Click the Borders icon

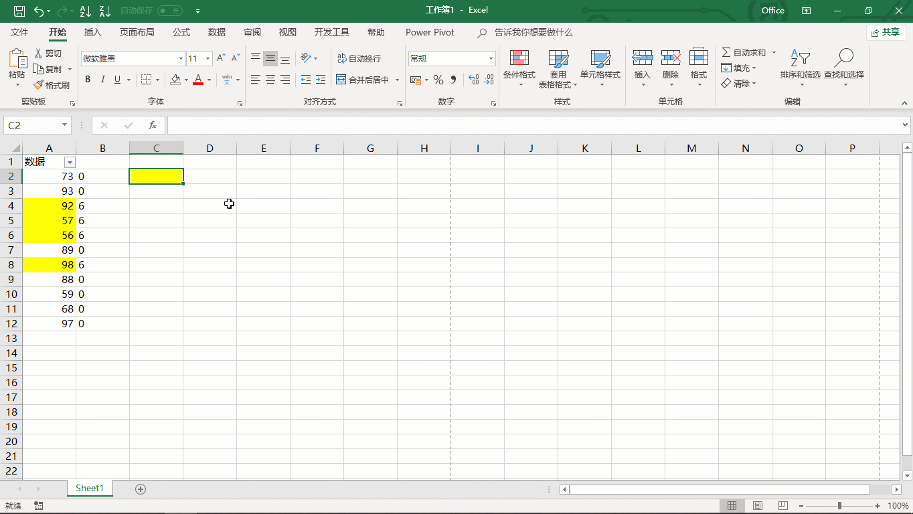147,80
